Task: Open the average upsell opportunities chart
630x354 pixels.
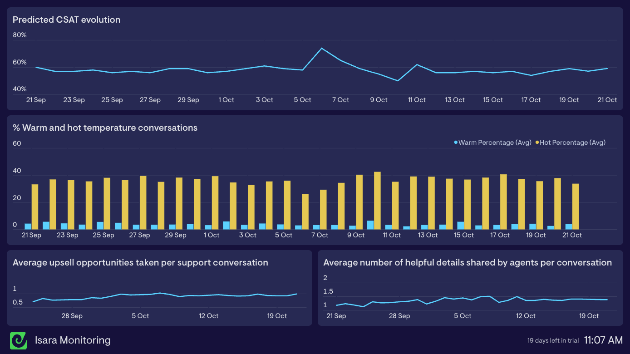Action: tap(141, 262)
